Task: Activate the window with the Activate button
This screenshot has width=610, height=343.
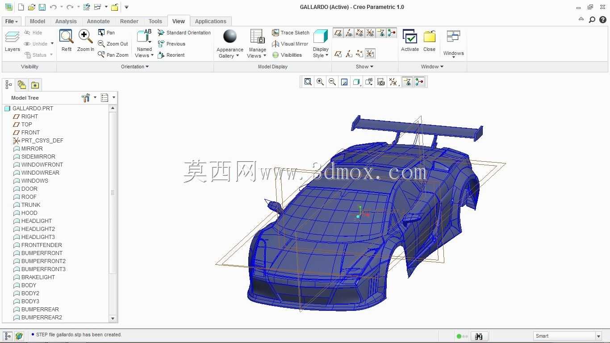Action: 410,41
